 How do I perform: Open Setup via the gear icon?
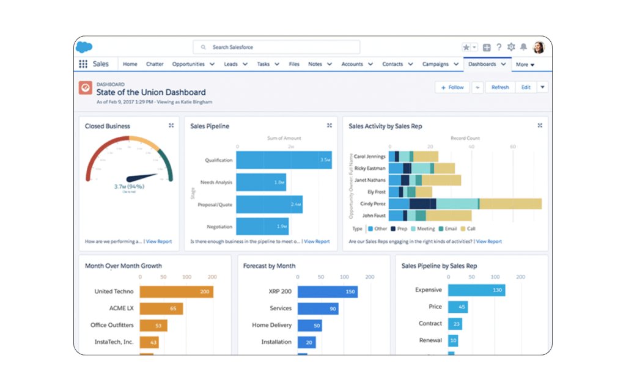point(512,47)
